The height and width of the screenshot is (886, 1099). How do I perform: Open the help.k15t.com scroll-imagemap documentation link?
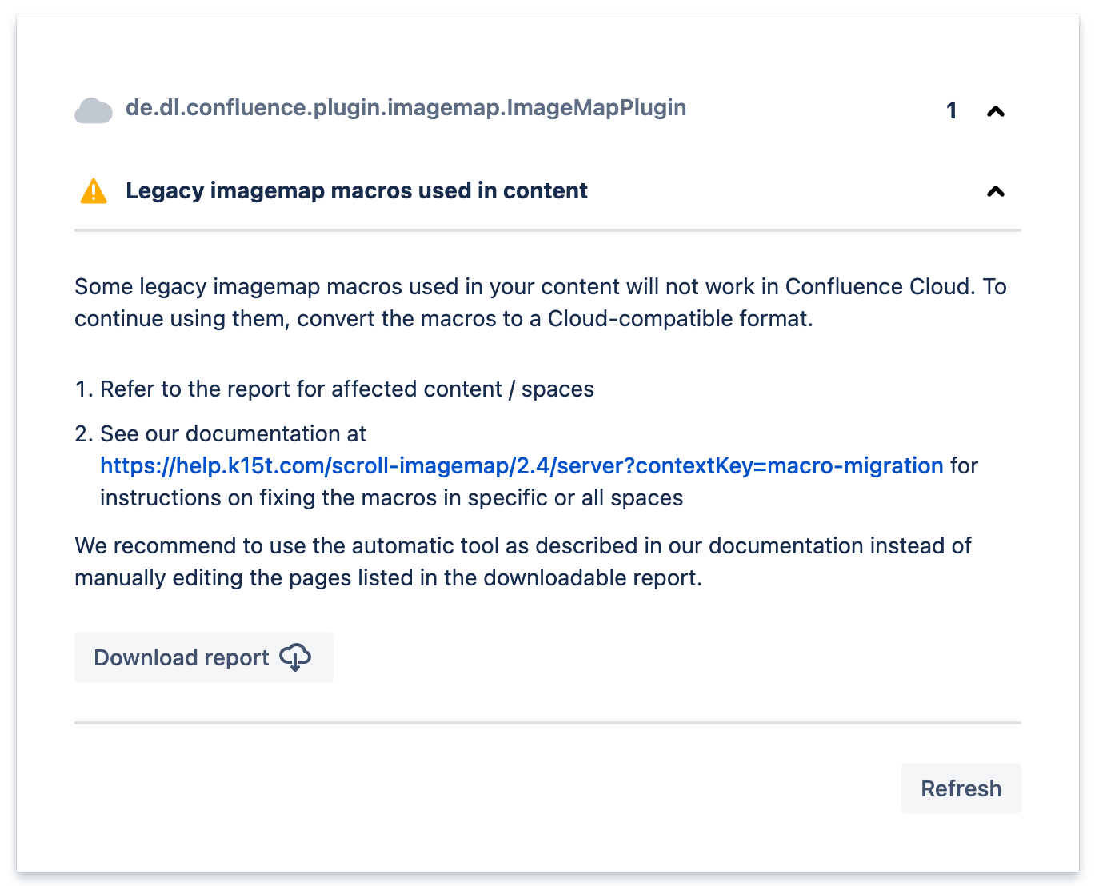pos(521,465)
